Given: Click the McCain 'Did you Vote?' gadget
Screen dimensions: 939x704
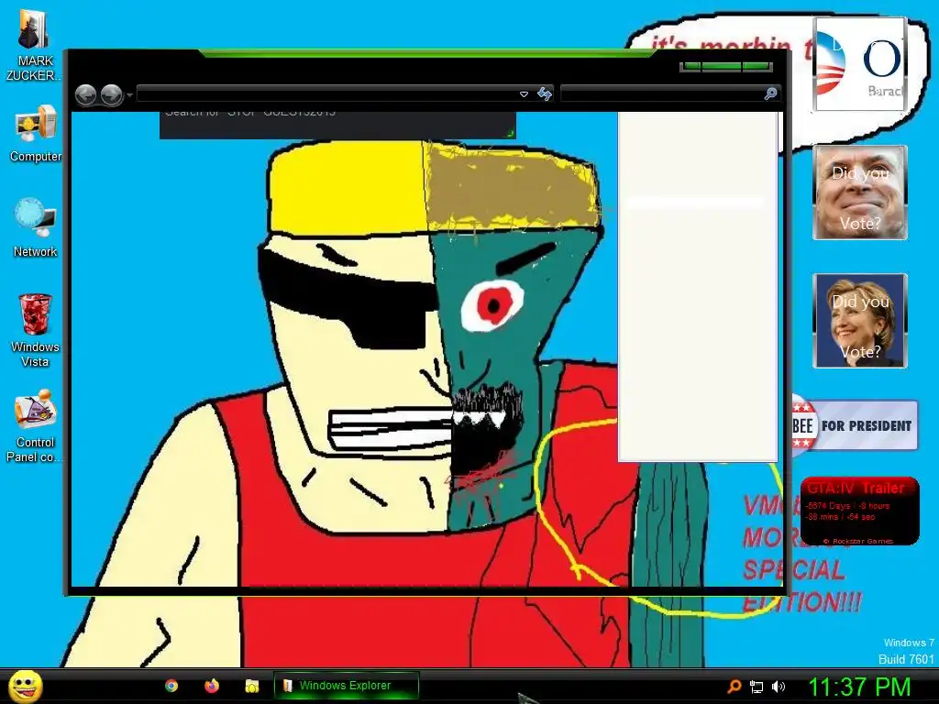Looking at the screenshot, I should pyautogui.click(x=860, y=192).
